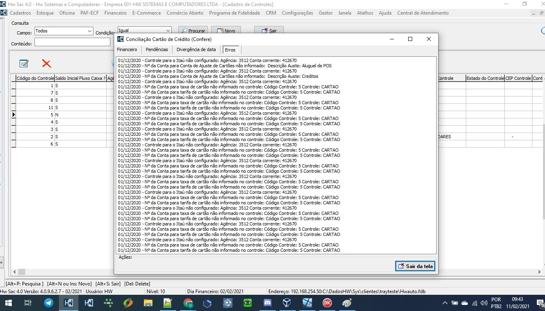Open the CRM menu
The height and width of the screenshot is (311, 545).
pos(271,13)
